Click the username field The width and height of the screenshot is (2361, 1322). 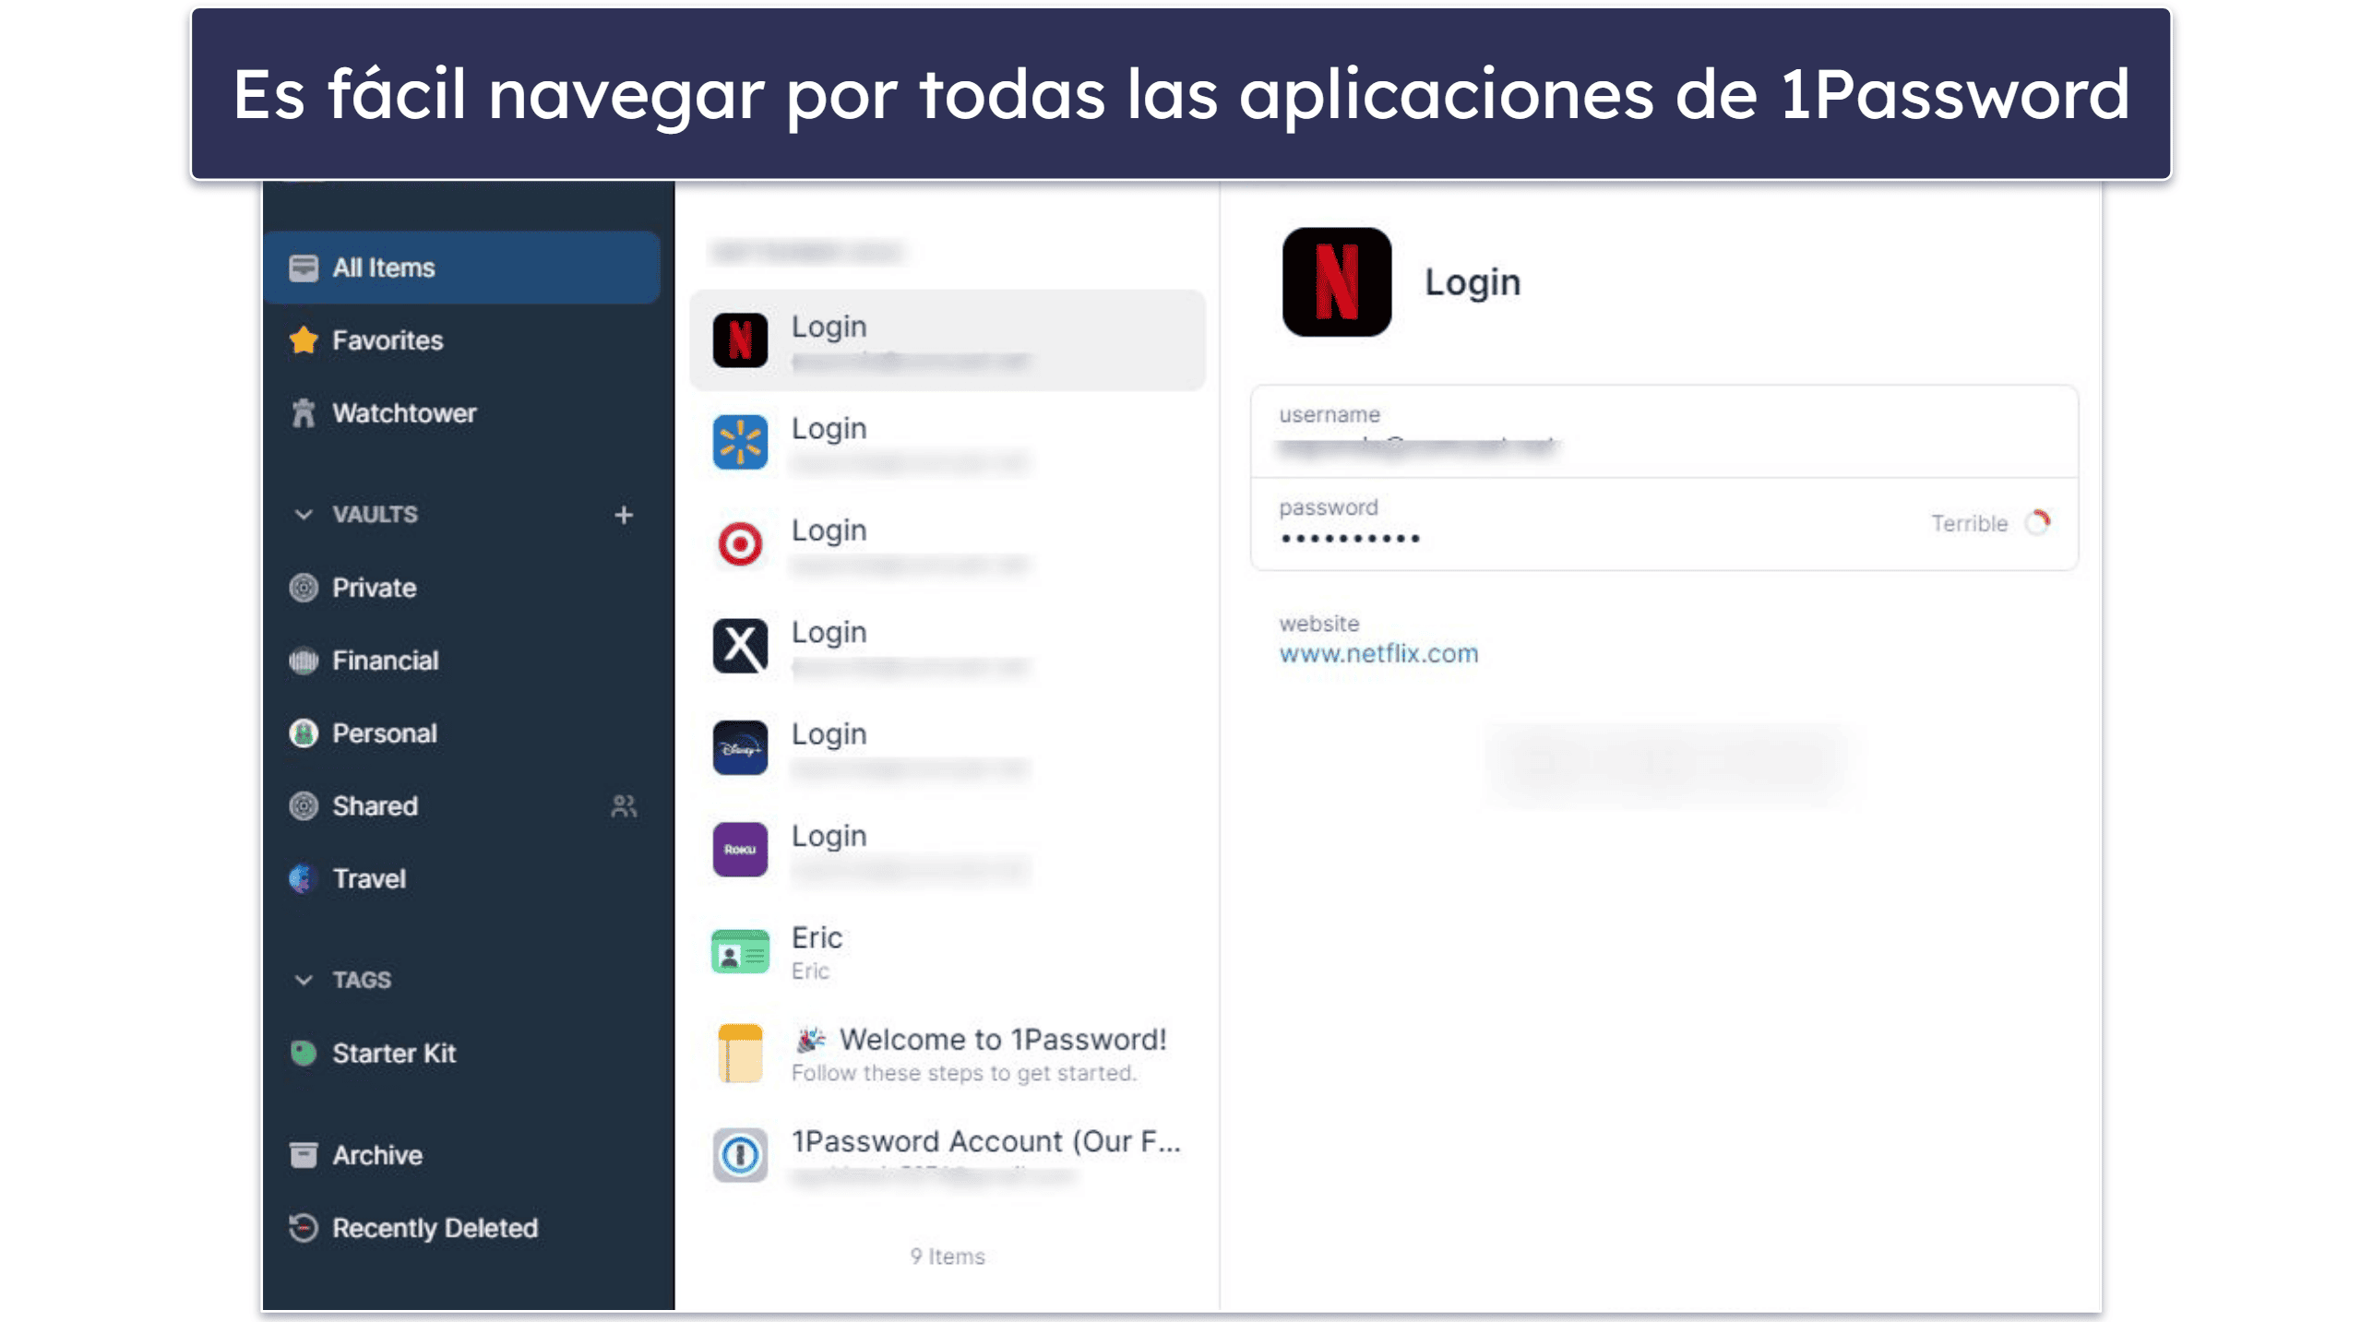coord(1663,432)
